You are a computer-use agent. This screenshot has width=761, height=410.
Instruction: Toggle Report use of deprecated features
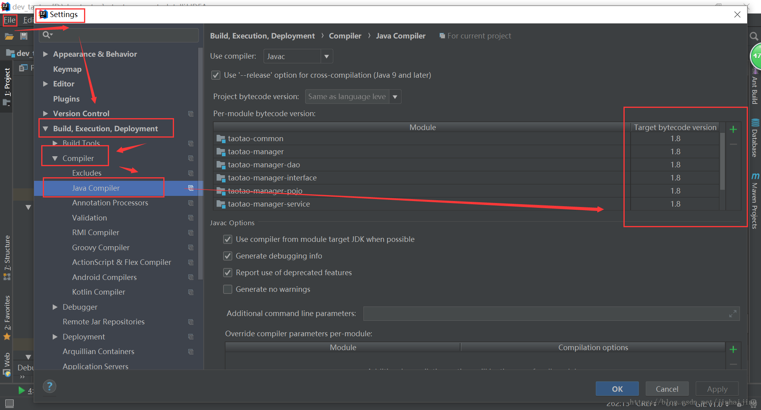click(x=228, y=273)
